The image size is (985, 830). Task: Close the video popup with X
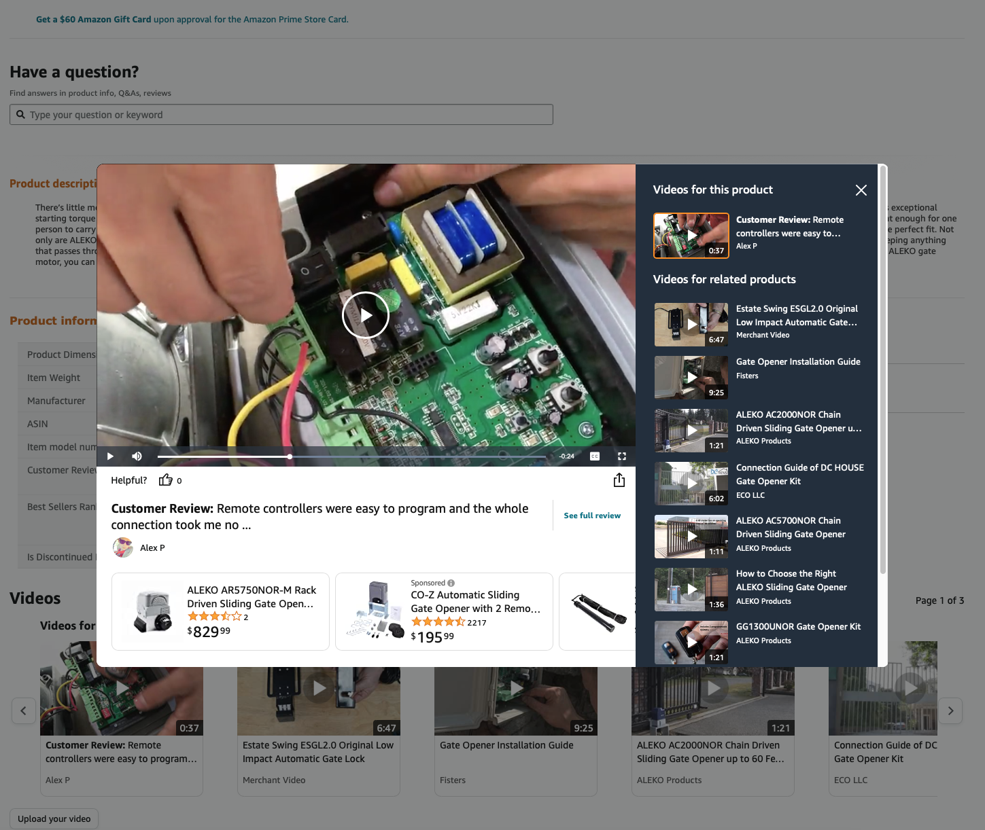(861, 190)
